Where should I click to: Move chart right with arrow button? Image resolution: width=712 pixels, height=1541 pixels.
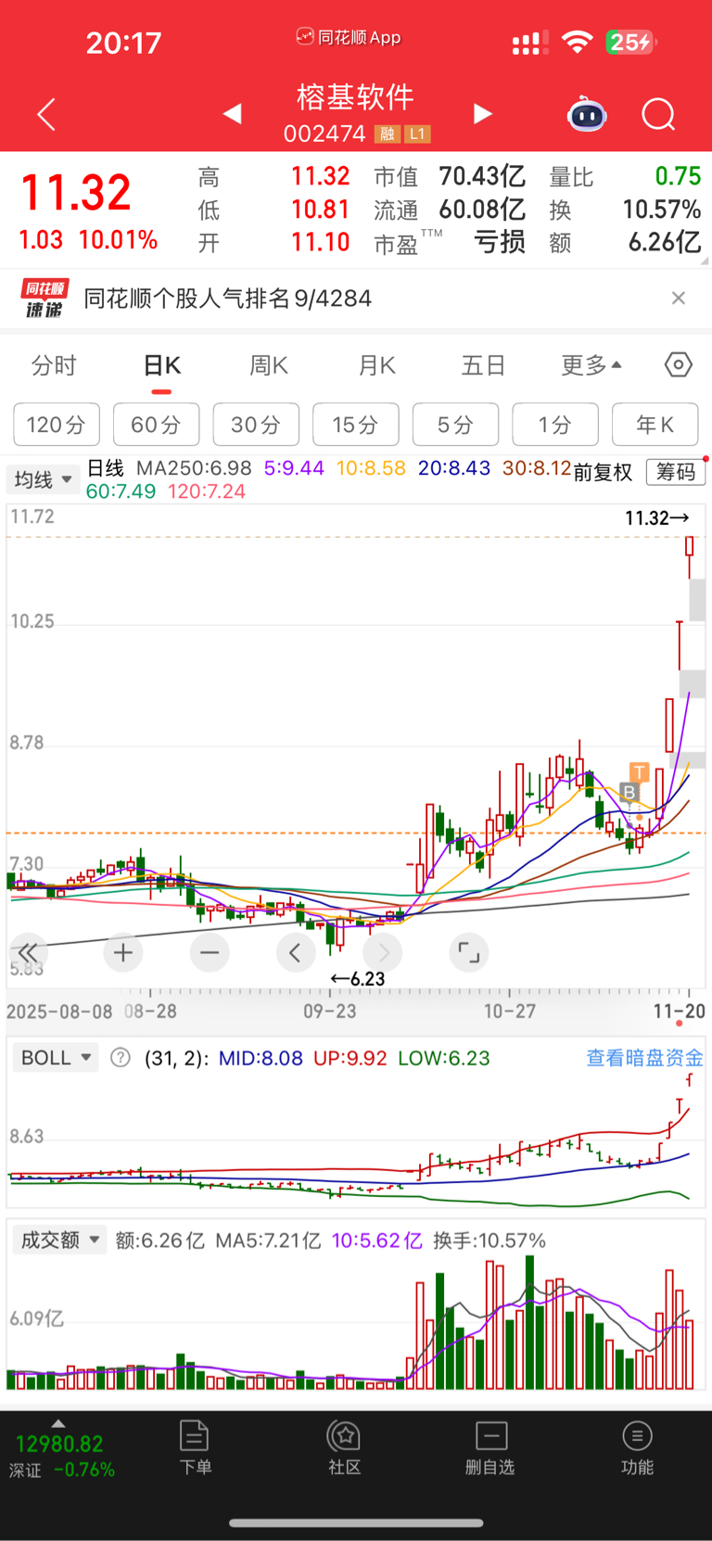pyautogui.click(x=383, y=952)
